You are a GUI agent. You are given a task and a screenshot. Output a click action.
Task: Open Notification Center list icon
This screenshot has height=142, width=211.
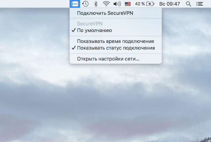199,4
